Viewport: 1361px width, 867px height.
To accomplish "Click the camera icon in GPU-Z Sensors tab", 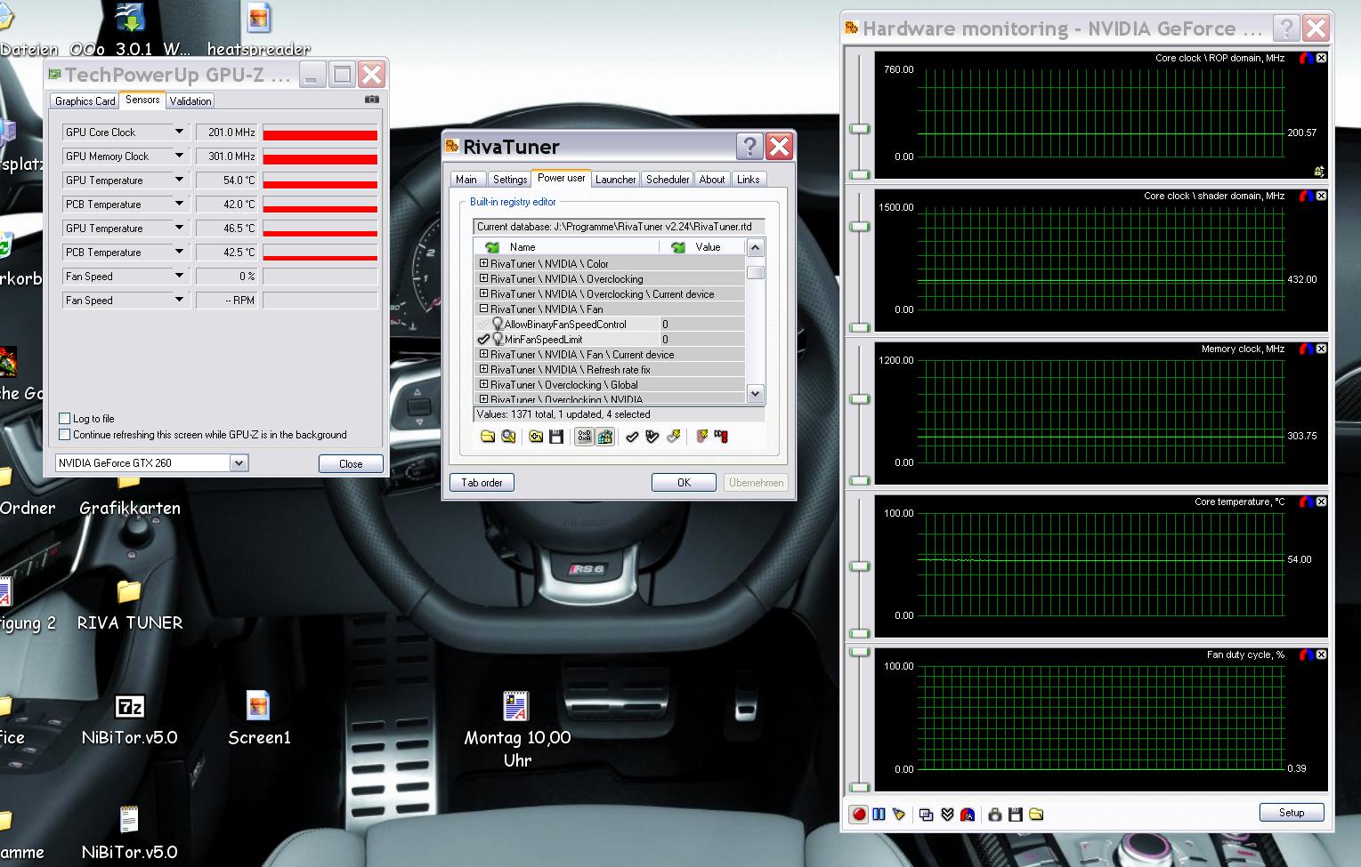I will pyautogui.click(x=372, y=100).
